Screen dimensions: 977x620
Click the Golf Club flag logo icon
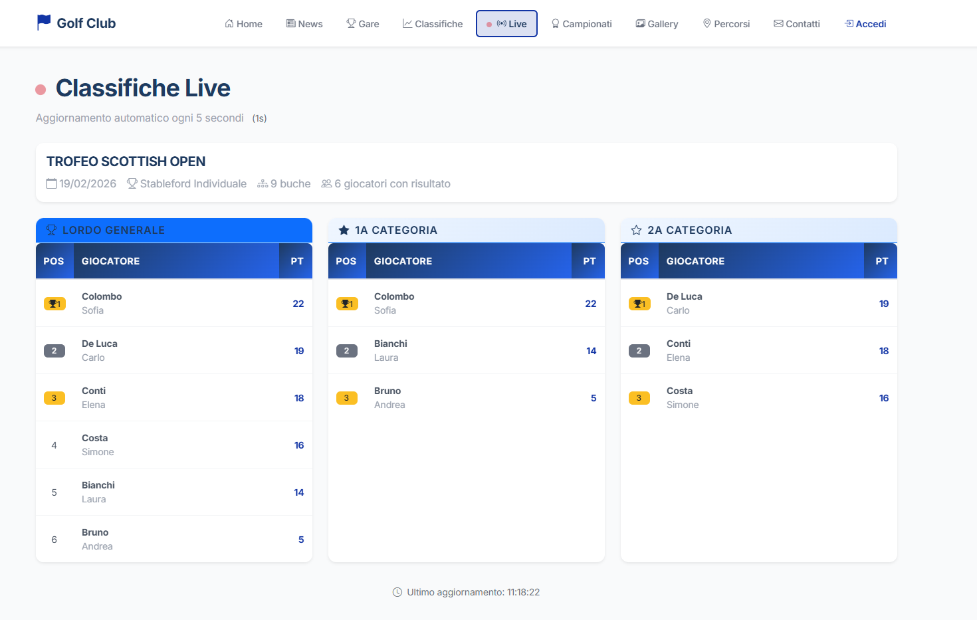(44, 23)
